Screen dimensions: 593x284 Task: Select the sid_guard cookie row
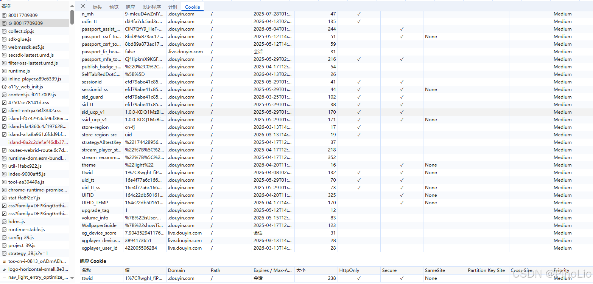336,97
